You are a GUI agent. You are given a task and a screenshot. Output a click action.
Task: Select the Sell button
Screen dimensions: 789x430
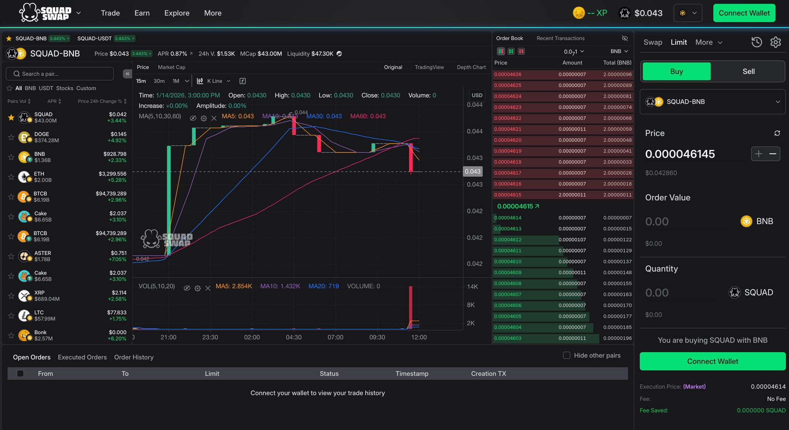748,71
